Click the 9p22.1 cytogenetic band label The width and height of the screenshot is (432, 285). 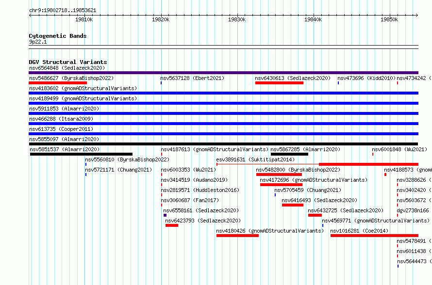click(x=38, y=42)
